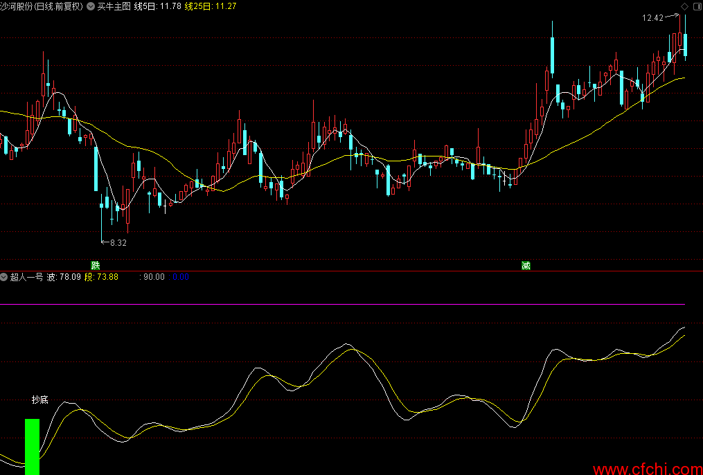This screenshot has height=475, width=703.
Task: Toggle the side panel icon at top right
Action: click(x=696, y=6)
